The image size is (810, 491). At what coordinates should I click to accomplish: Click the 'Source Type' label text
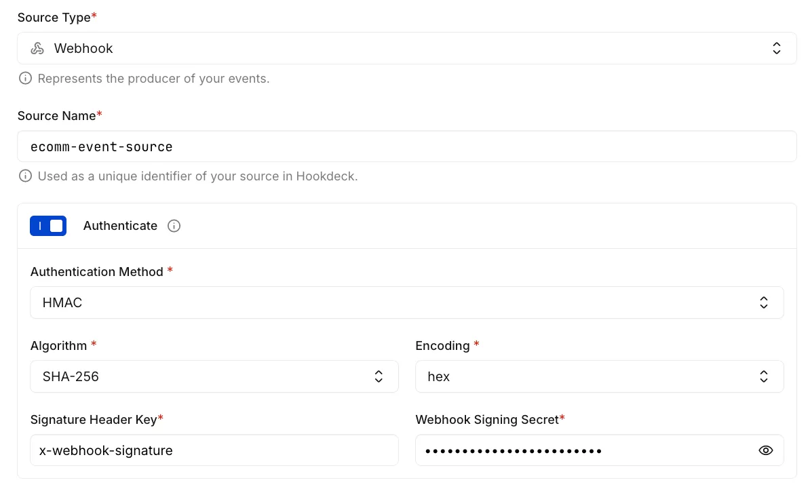click(x=54, y=18)
